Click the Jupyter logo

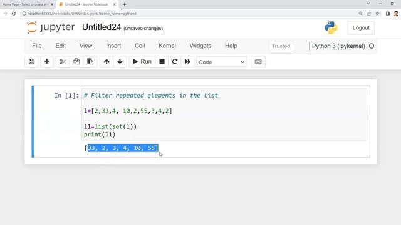pos(51,27)
